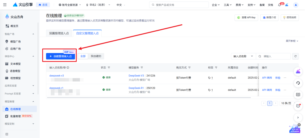Filter by the 状态 column

[109, 68]
